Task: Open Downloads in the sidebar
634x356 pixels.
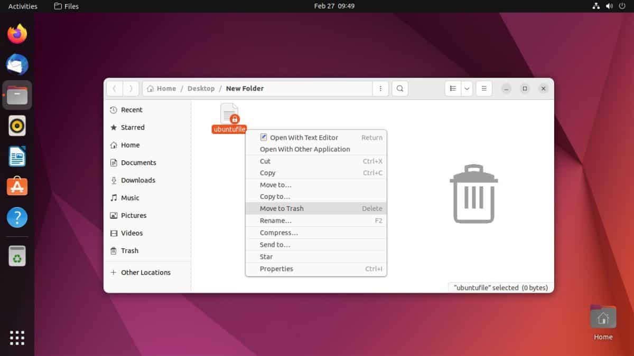Action: 147,180
